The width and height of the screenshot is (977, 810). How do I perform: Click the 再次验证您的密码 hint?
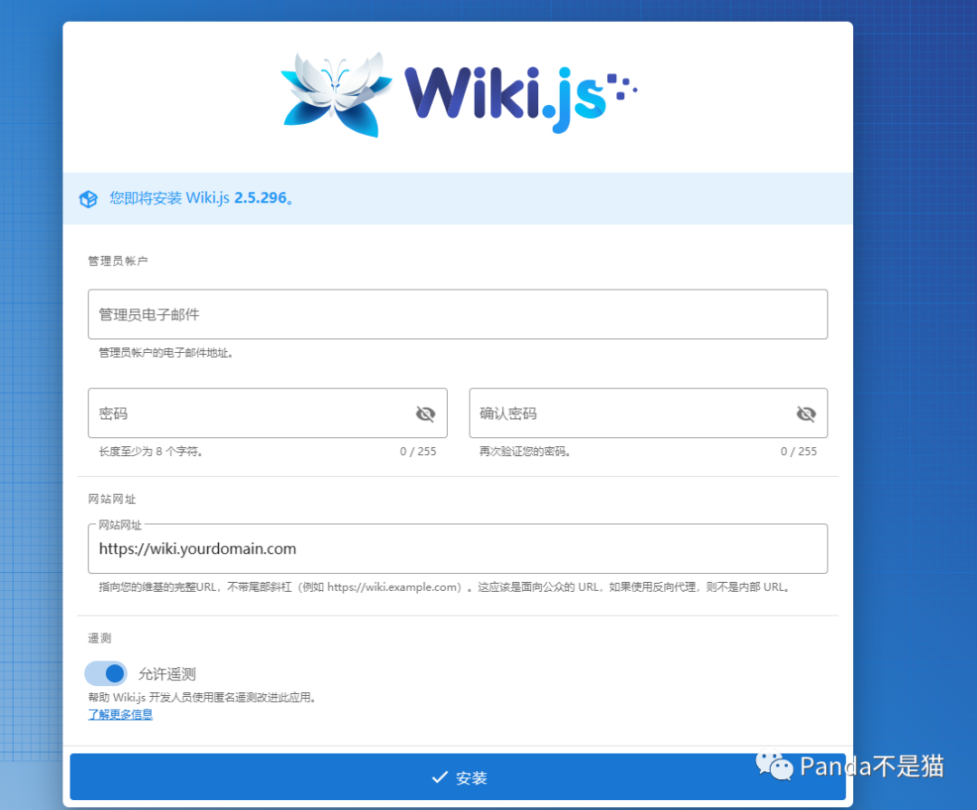(525, 452)
